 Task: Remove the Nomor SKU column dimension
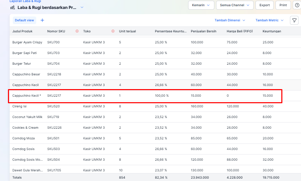click(x=77, y=31)
